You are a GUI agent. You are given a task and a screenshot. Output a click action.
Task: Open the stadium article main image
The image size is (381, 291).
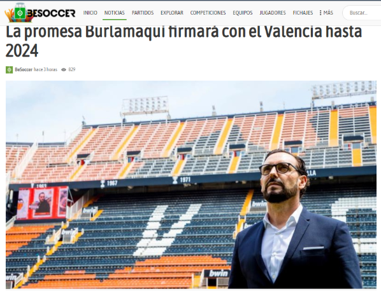point(191,185)
